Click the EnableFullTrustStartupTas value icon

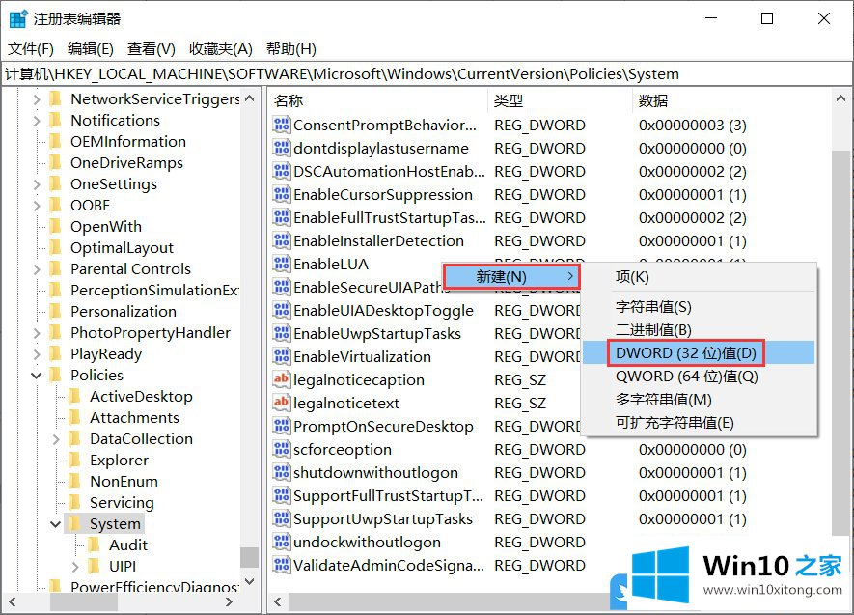pos(281,218)
